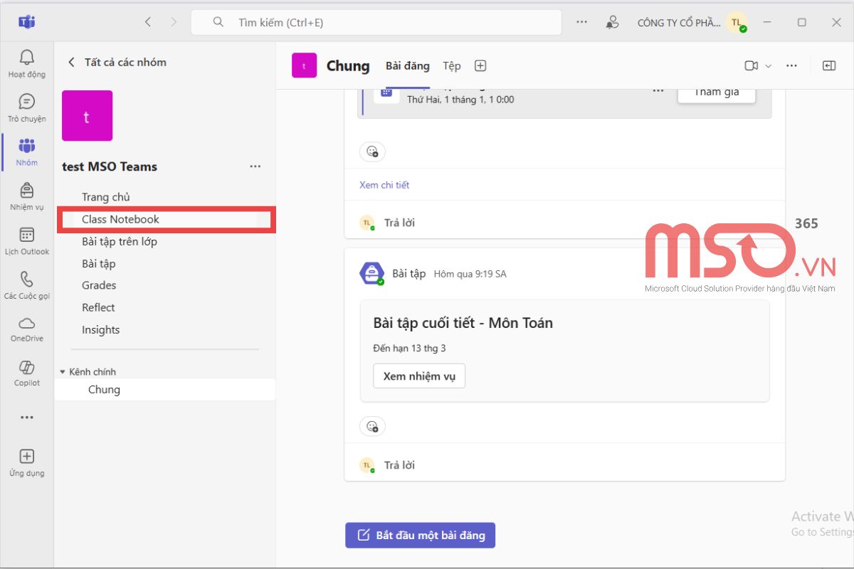Reply to the Bài tập post
Viewport: 854px width, 569px height.
(x=399, y=465)
